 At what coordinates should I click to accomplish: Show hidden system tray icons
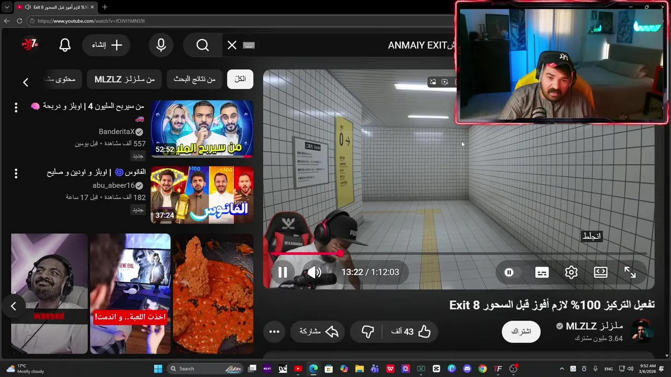tap(561, 369)
